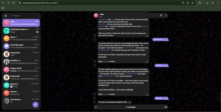221x112 pixels.
Task: Click the caller avatar in chat header
Action: click(x=96, y=15)
